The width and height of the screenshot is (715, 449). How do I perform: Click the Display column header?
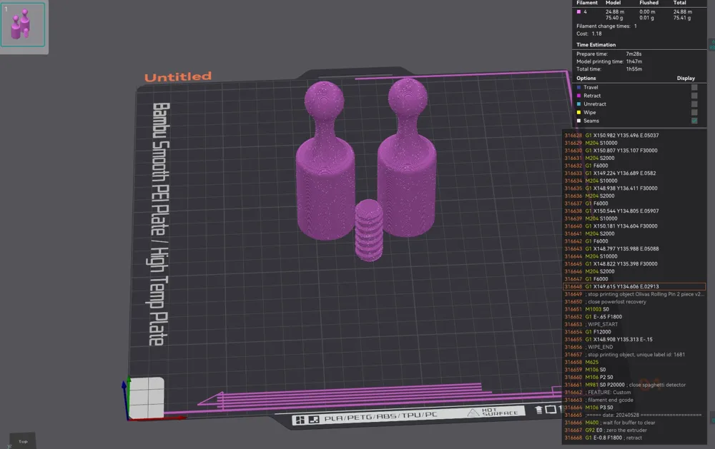[686, 79]
